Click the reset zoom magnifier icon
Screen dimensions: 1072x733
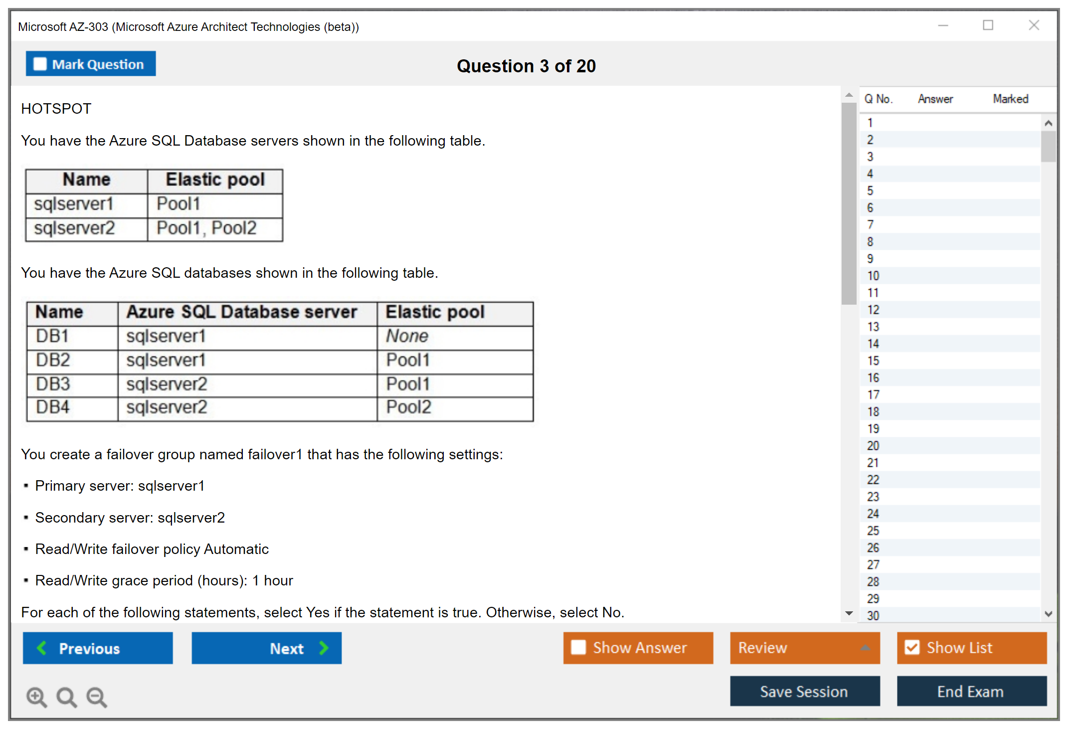point(66,697)
